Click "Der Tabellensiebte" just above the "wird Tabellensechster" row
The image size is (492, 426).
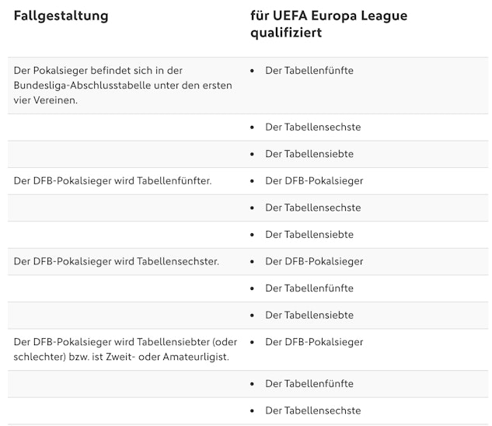pyautogui.click(x=309, y=235)
